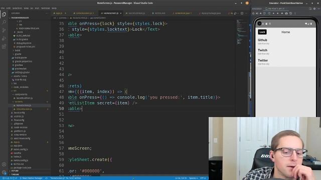Open package-lock.json in the file tree
The height and width of the screenshot is (180, 321).
(x=22, y=167)
